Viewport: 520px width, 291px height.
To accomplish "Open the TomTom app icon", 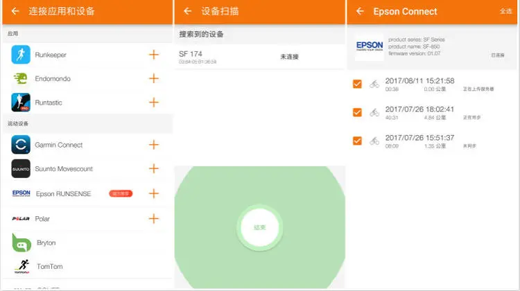I will [x=22, y=267].
